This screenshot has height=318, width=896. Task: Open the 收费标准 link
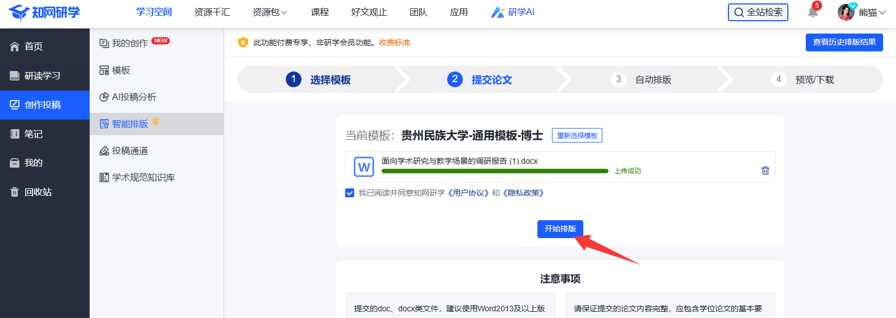coord(394,42)
